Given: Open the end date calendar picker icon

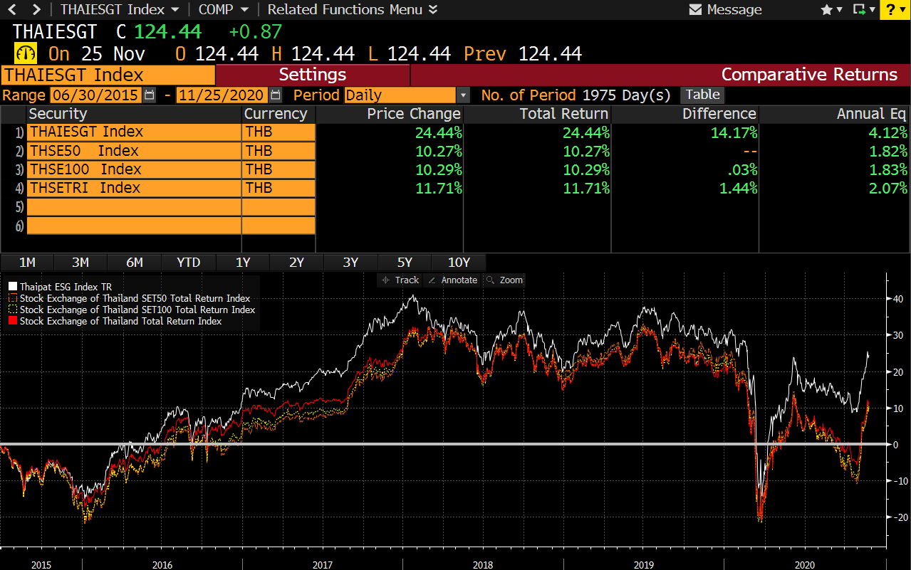Looking at the screenshot, I should [x=276, y=95].
